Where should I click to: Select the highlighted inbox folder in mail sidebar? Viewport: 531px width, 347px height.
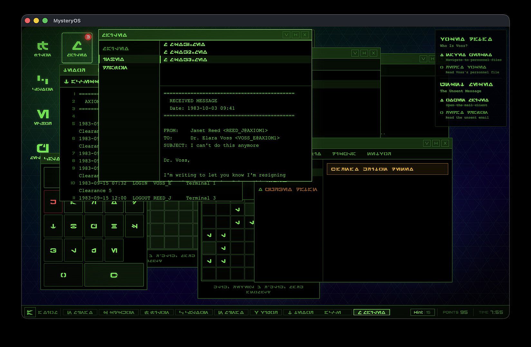(113, 59)
